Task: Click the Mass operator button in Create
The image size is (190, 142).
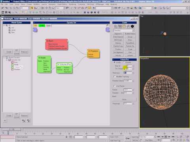Action: (130, 40)
